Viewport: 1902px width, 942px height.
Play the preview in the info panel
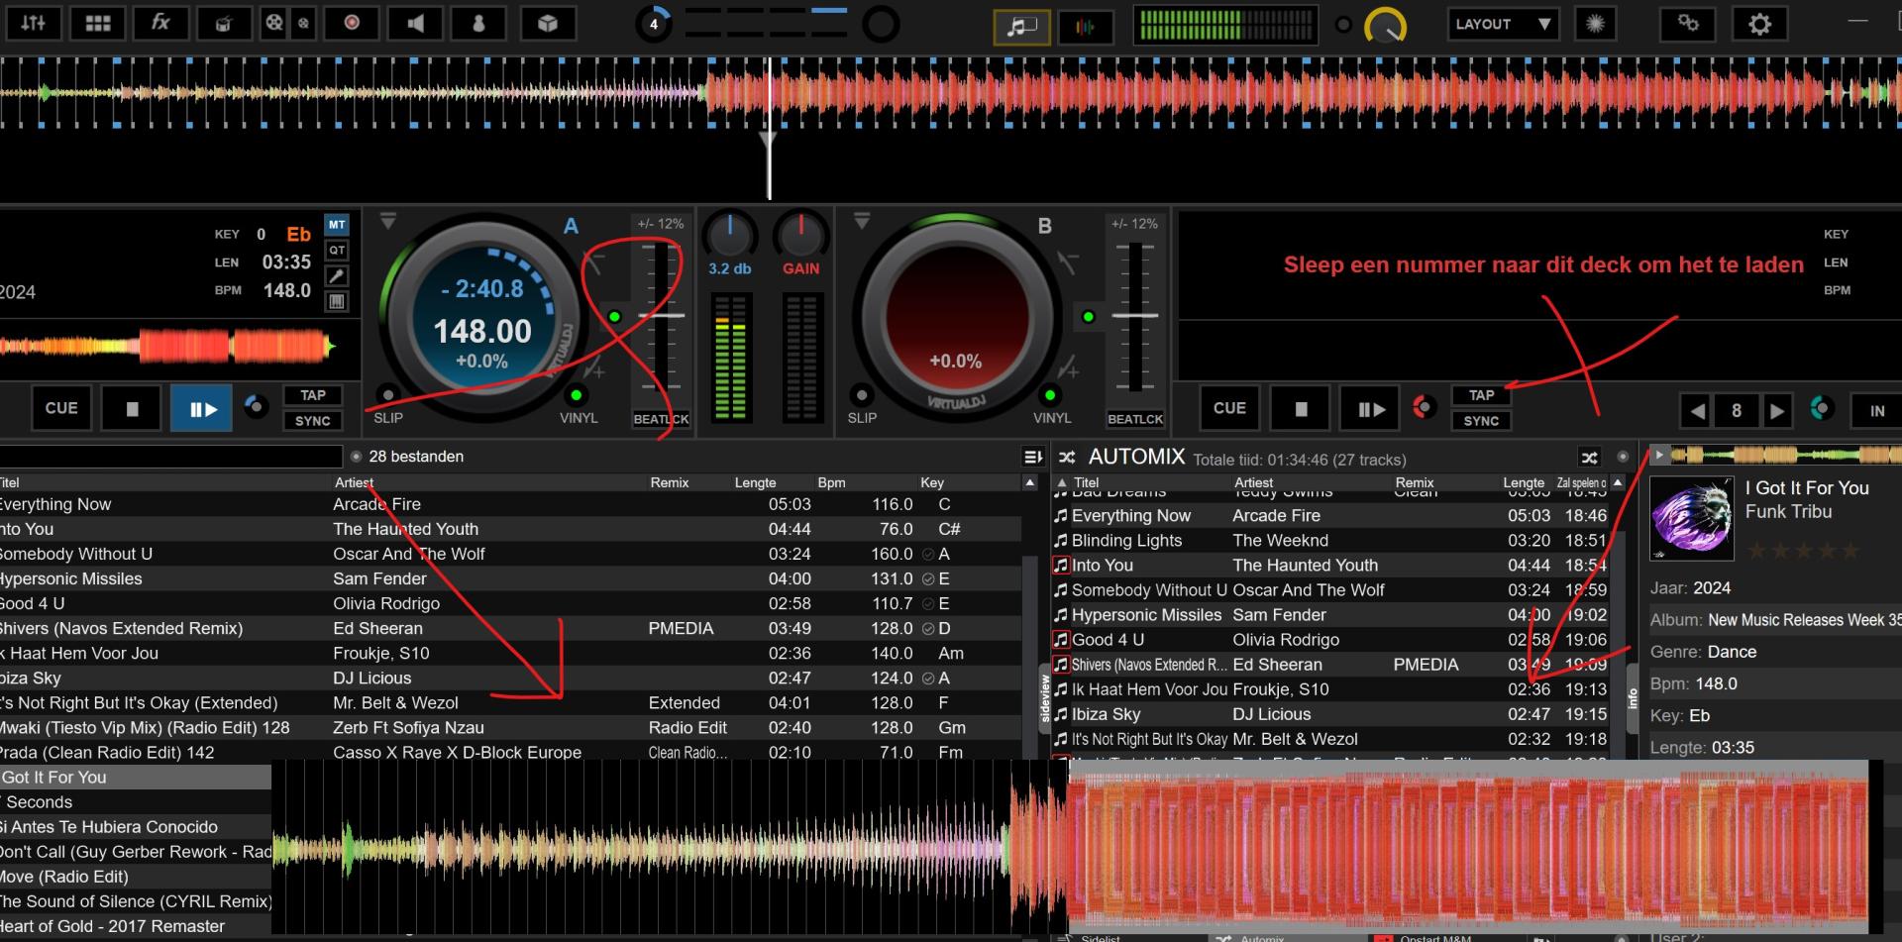[1659, 455]
